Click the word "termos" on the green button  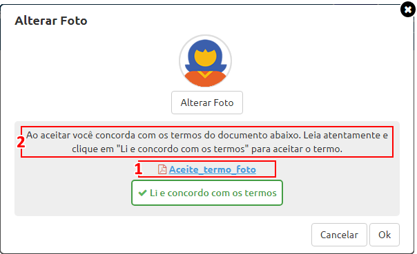point(261,193)
